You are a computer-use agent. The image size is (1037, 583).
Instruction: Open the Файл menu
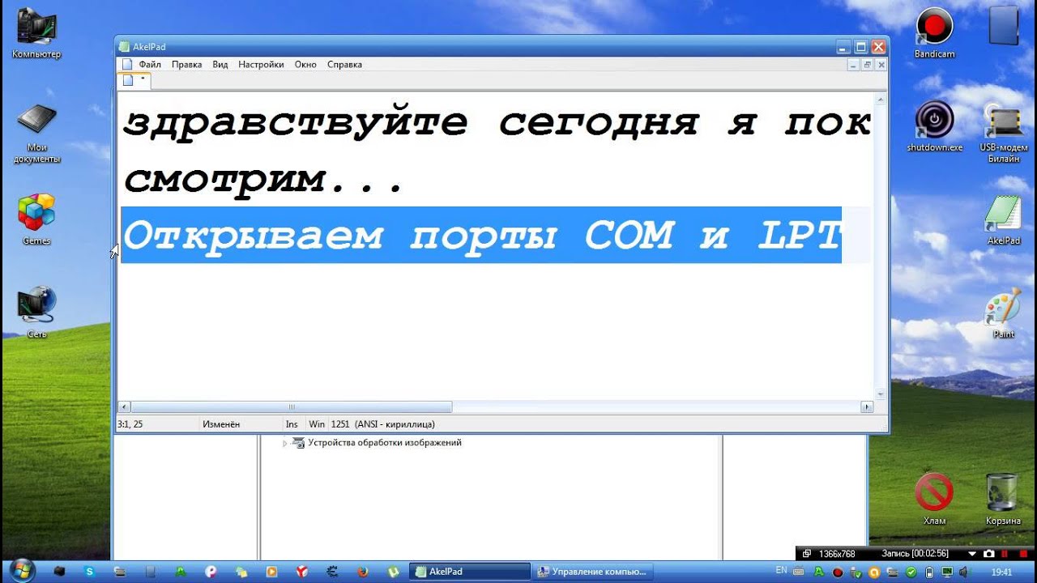[x=150, y=65]
